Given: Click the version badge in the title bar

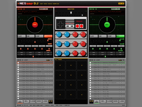Looking at the screenshot, I should 121,3.
